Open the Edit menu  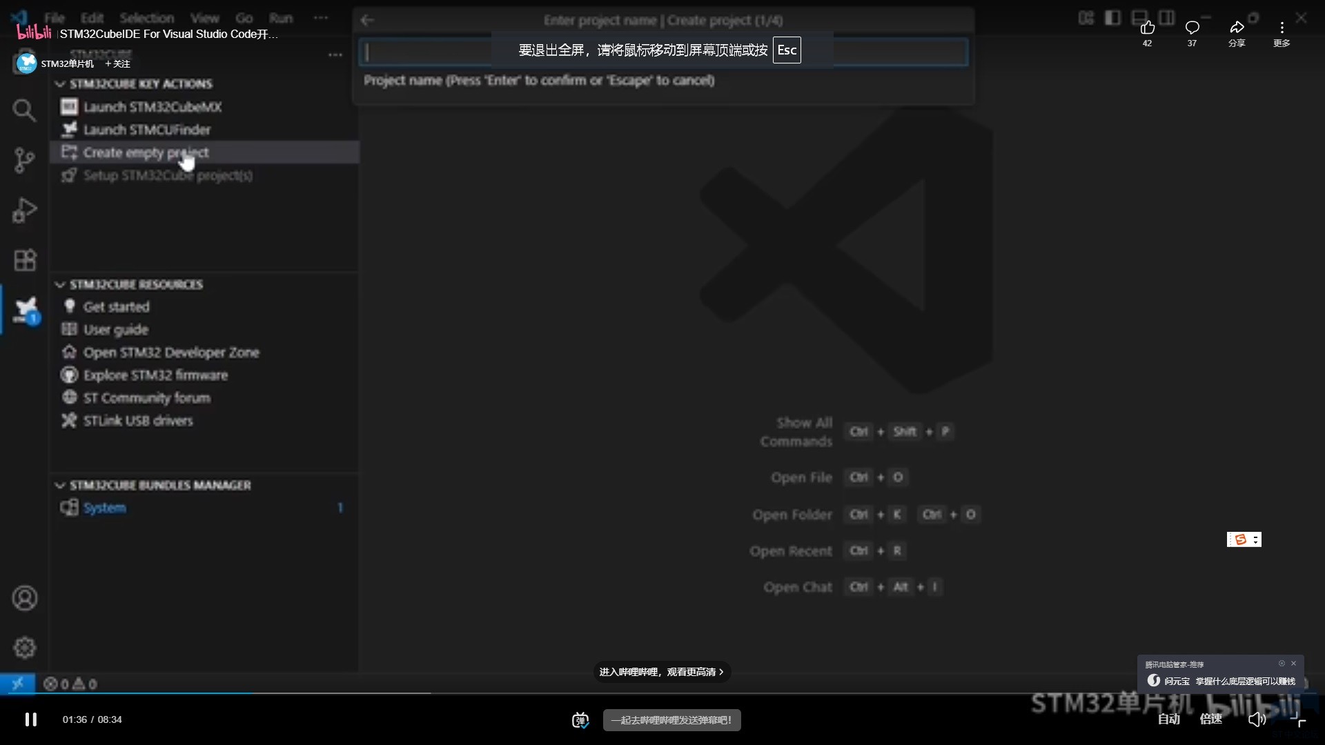(92, 18)
